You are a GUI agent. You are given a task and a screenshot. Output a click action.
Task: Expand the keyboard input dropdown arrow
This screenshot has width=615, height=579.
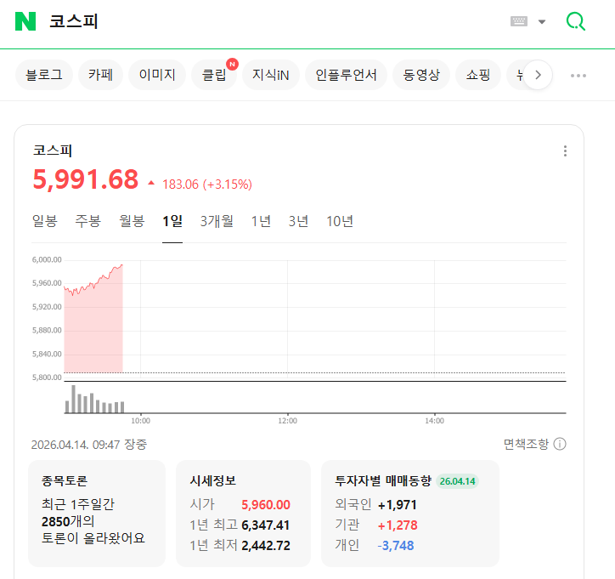[x=542, y=21]
